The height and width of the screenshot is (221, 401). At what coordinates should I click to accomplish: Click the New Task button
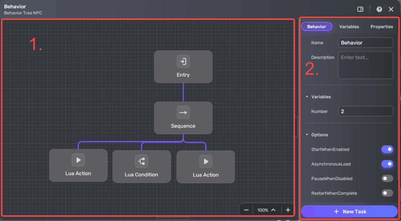click(349, 212)
